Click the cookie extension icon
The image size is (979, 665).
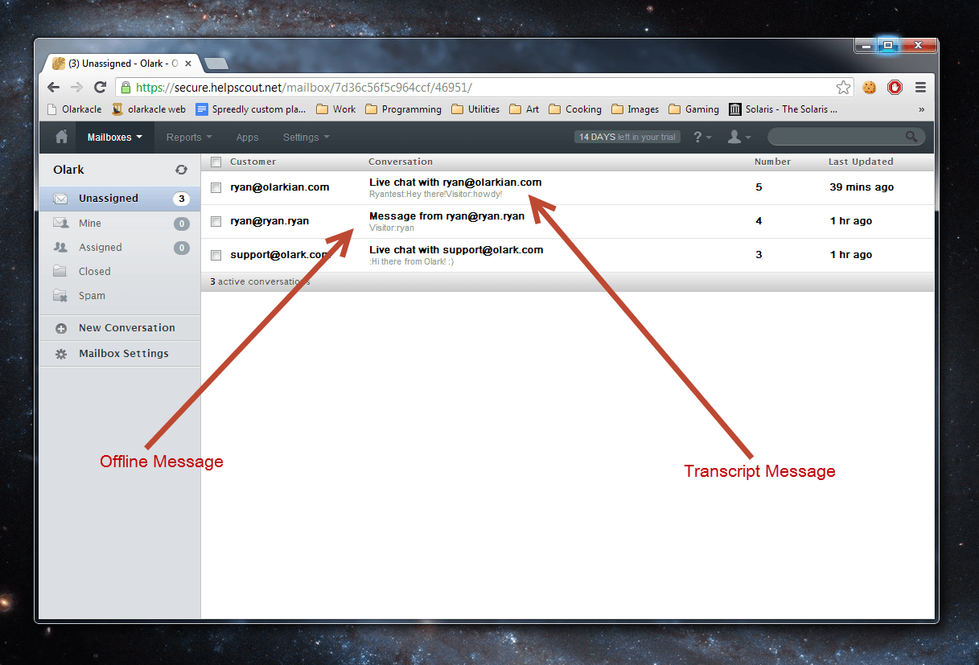pyautogui.click(x=870, y=88)
